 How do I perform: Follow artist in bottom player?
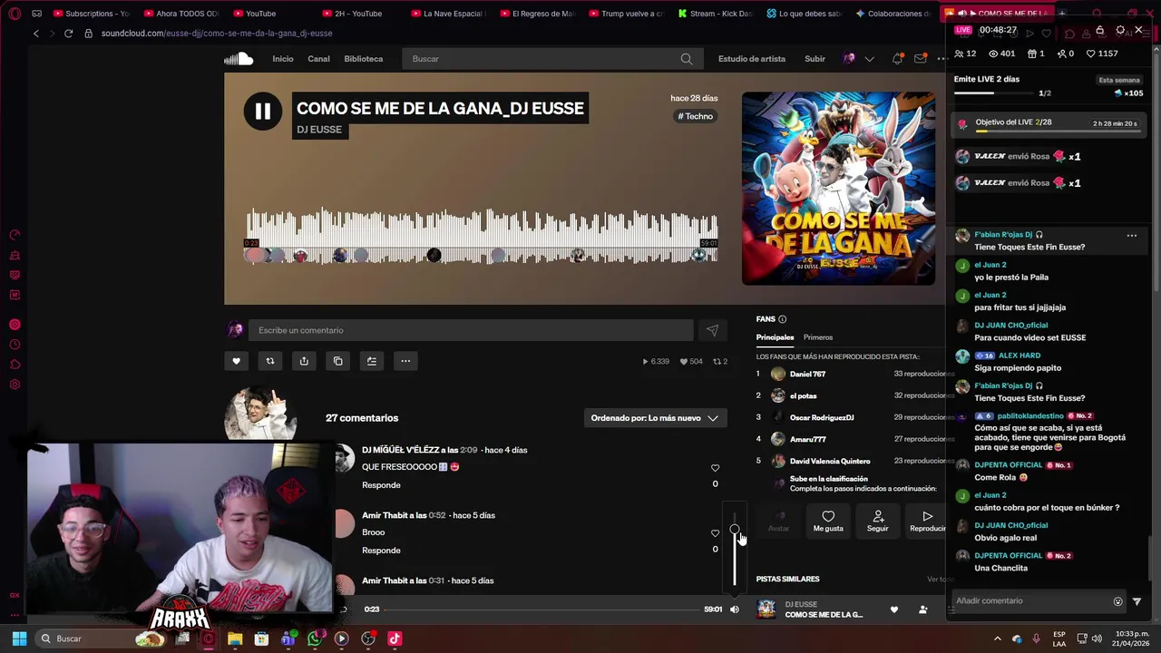(922, 609)
